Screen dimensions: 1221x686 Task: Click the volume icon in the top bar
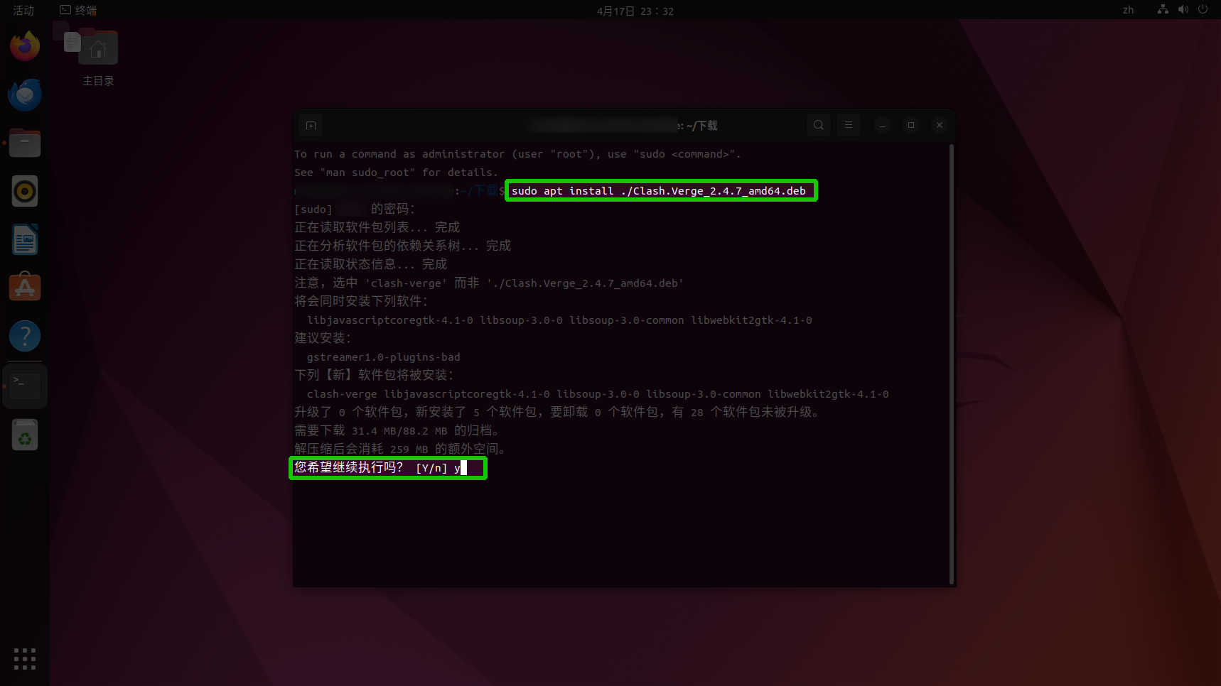(x=1183, y=9)
